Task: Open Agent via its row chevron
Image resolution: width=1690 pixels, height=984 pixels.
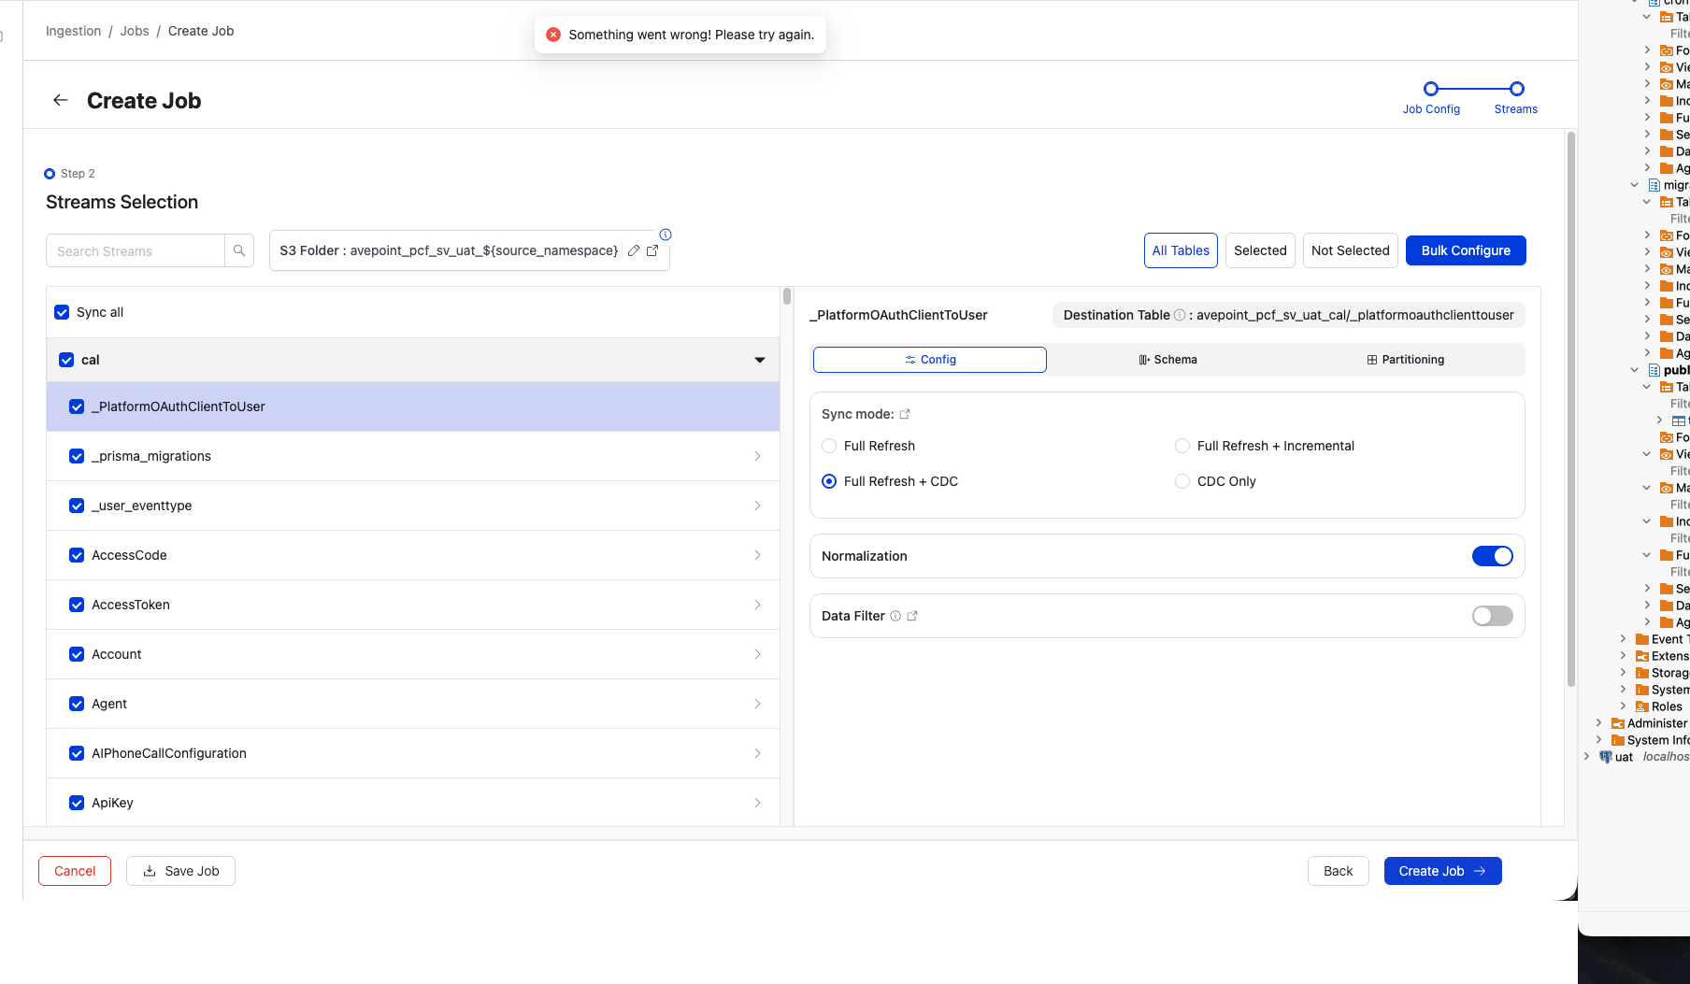Action: click(x=757, y=704)
